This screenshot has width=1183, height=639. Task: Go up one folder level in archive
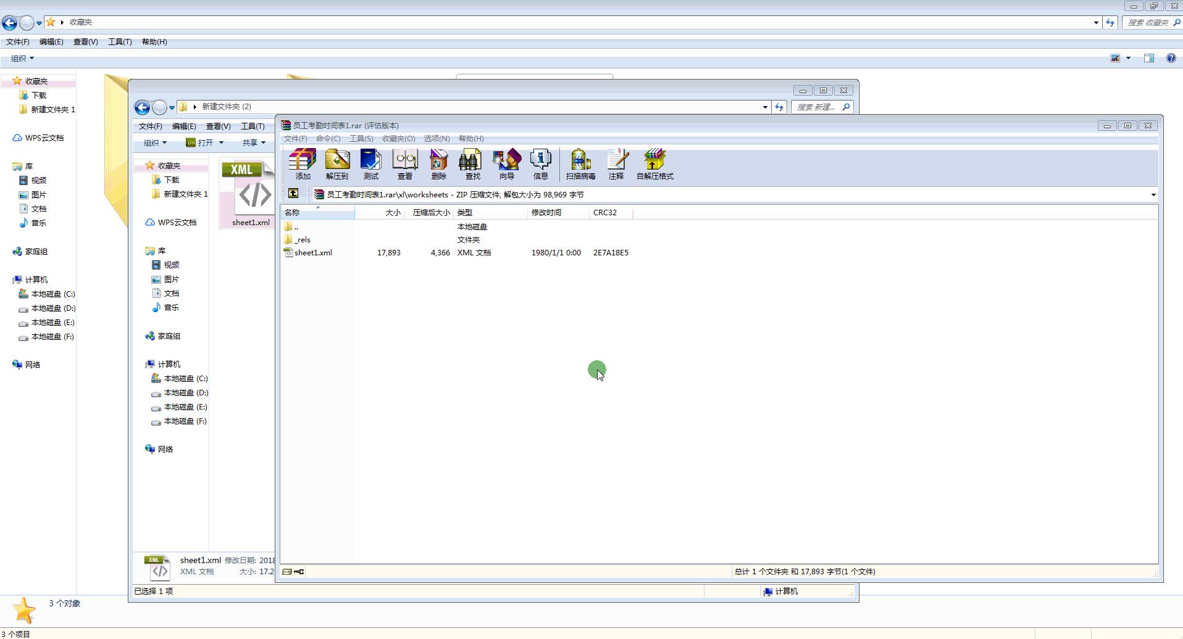(x=293, y=194)
